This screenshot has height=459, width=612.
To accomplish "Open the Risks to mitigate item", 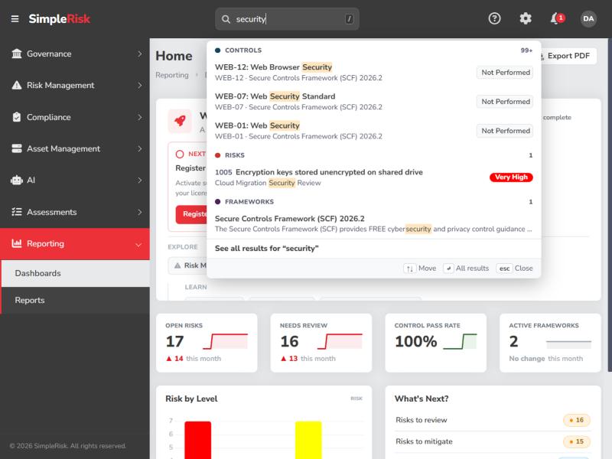I will [493, 441].
